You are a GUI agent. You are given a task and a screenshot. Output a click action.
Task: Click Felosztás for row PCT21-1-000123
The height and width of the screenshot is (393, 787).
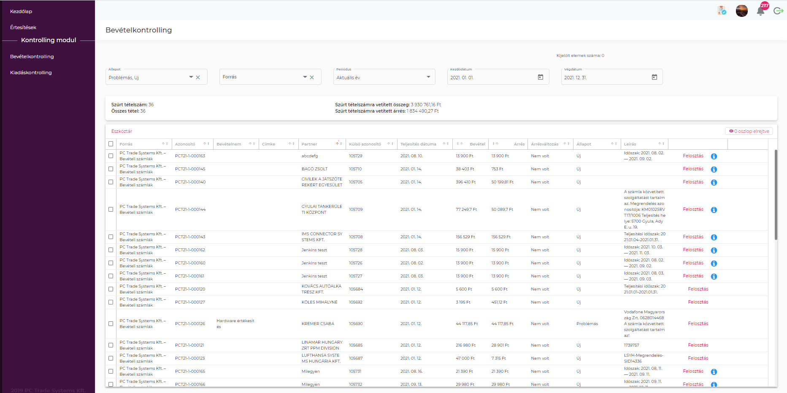tap(698, 358)
